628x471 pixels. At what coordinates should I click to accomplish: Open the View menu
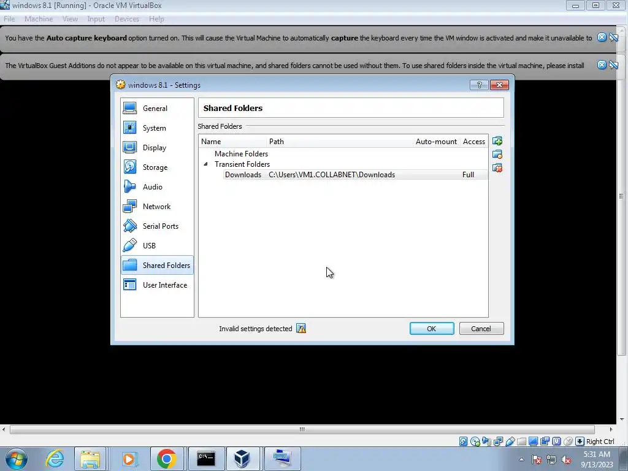(x=70, y=19)
